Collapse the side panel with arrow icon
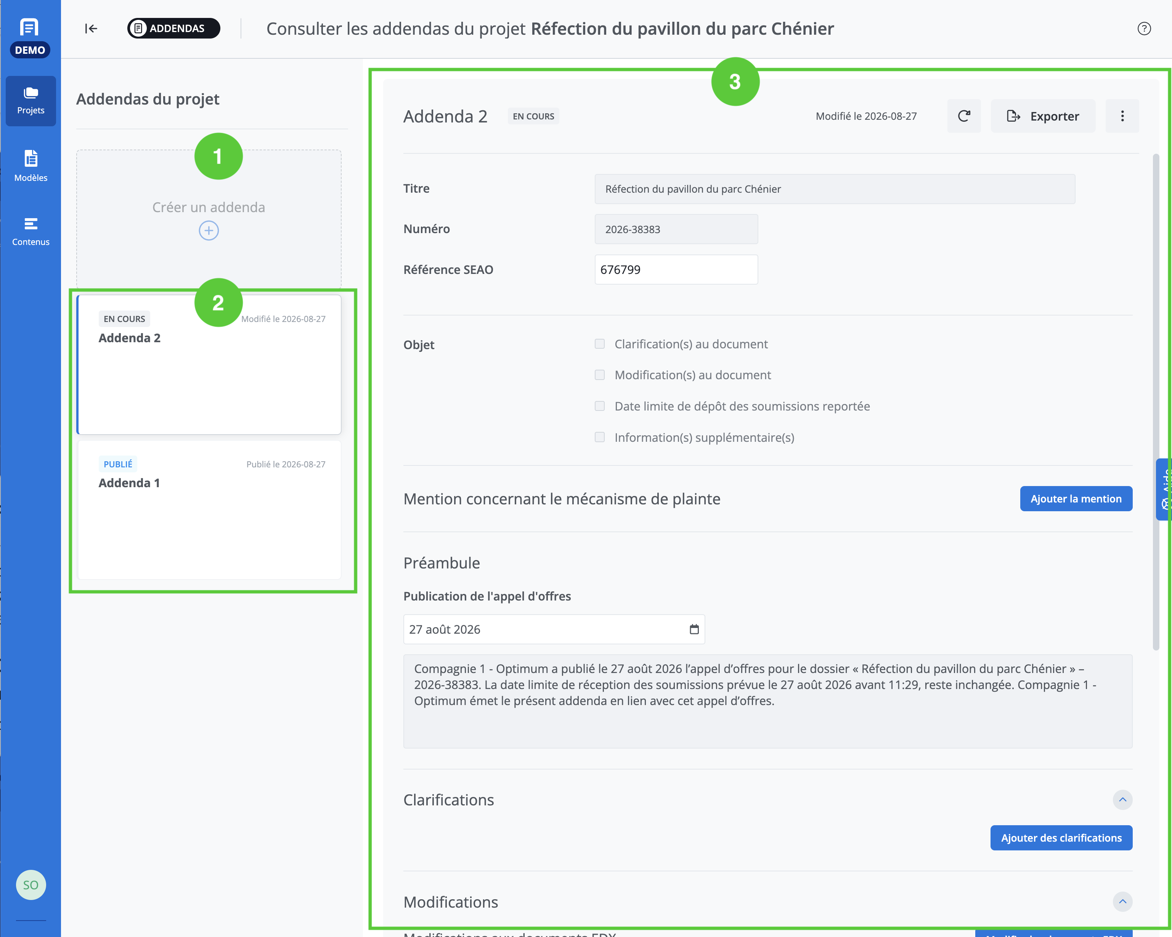 coord(91,29)
